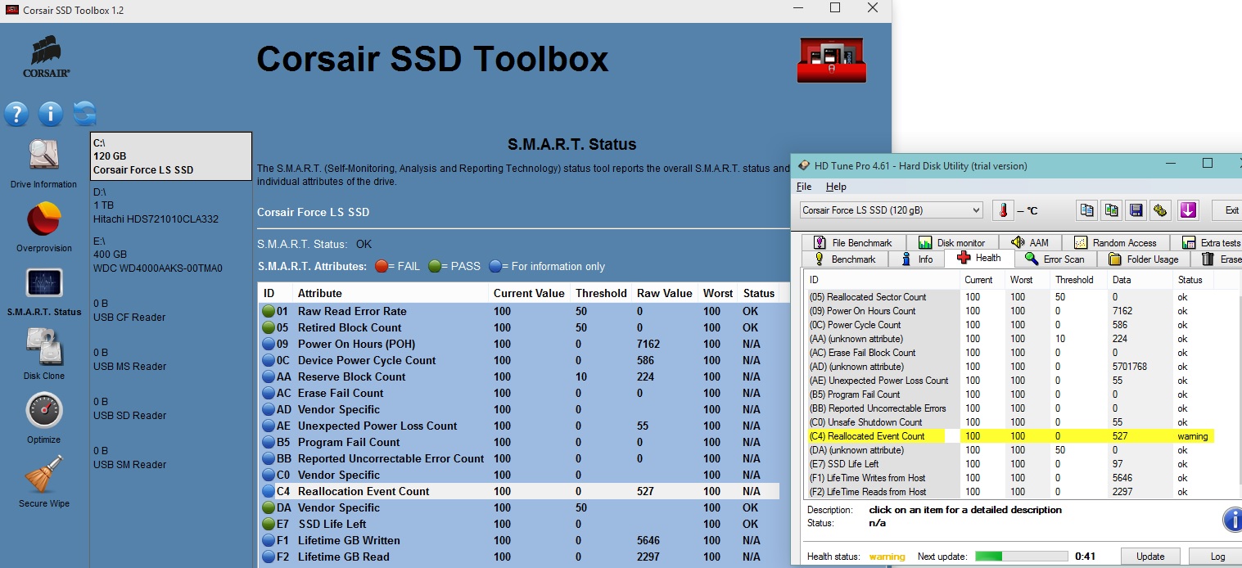Select the USB SD Reader drive

click(170, 408)
